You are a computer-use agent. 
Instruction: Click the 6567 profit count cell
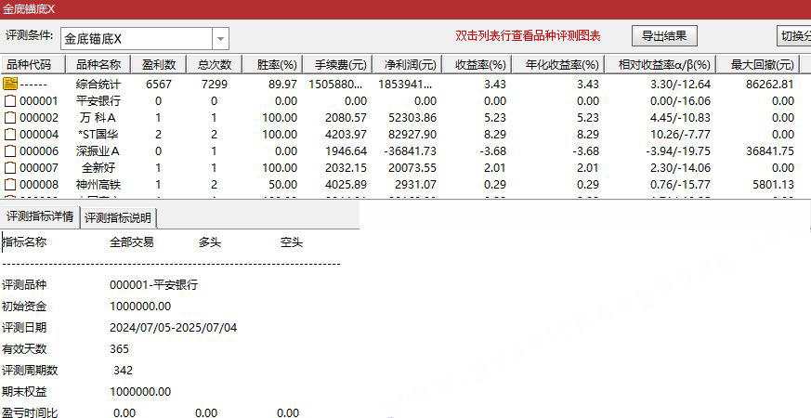[x=159, y=84]
